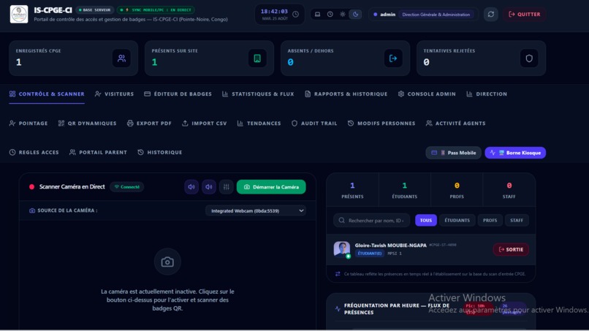This screenshot has height=331, width=589.
Task: Click Import CSV menu item
Action: point(205,123)
